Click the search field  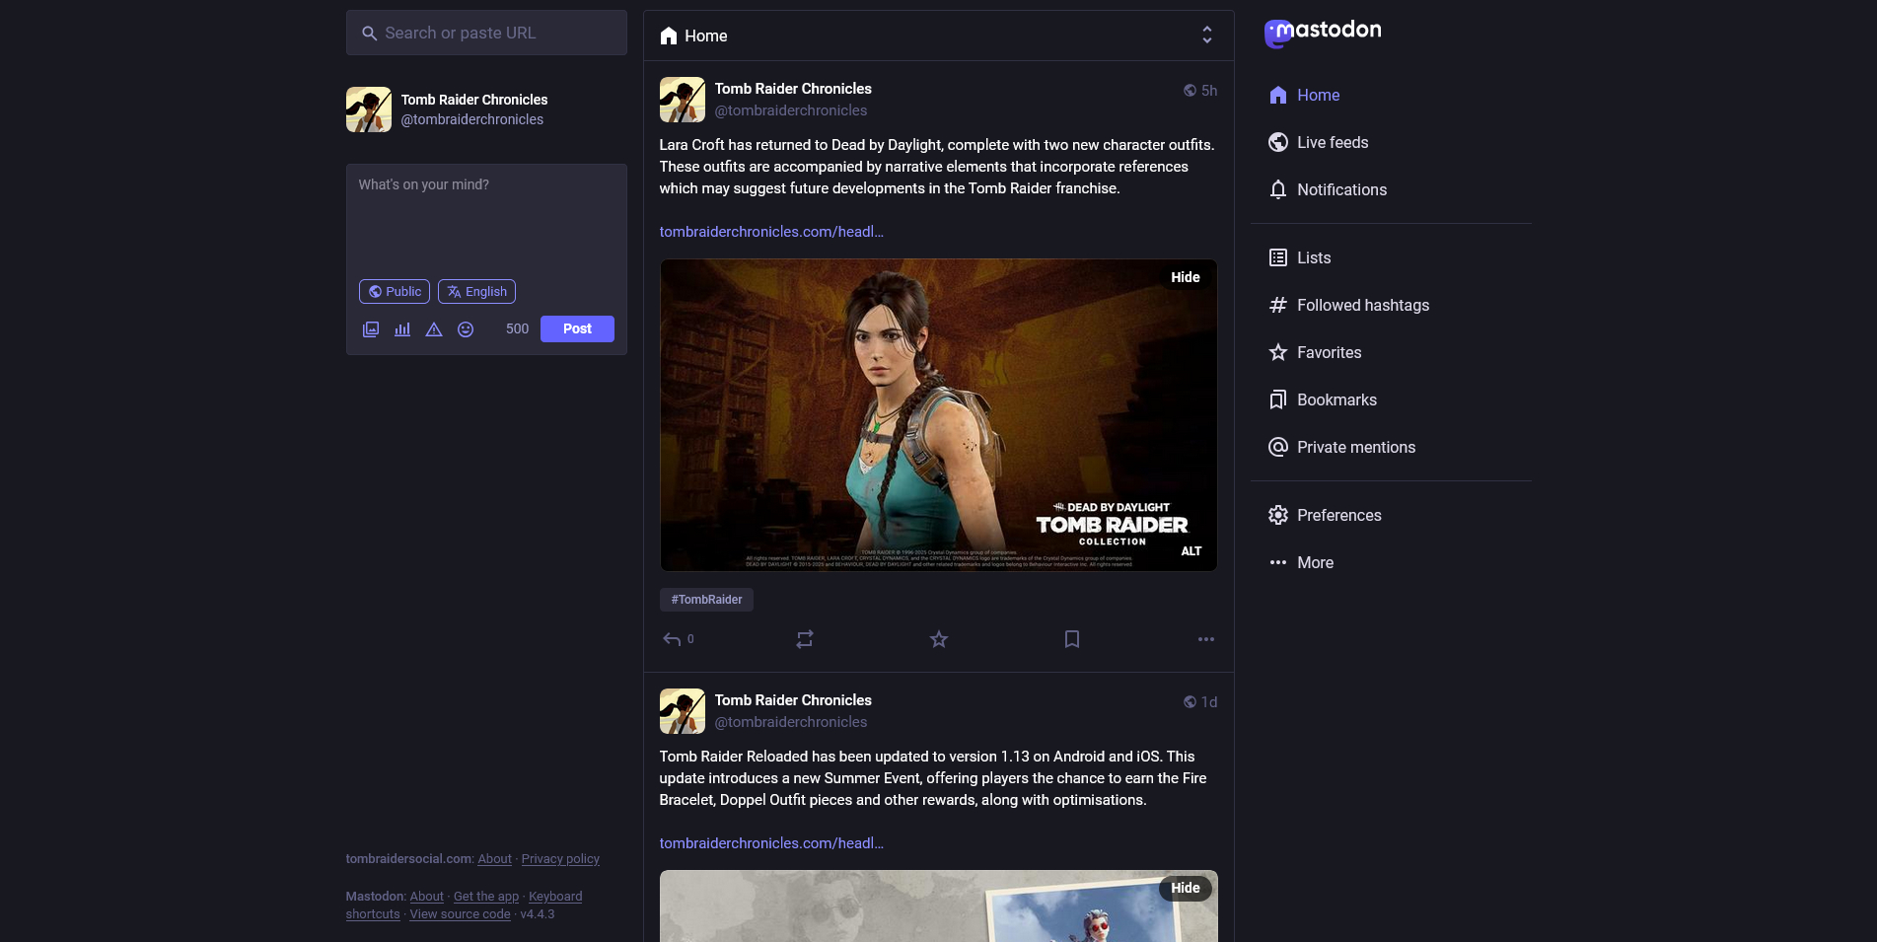pos(486,33)
